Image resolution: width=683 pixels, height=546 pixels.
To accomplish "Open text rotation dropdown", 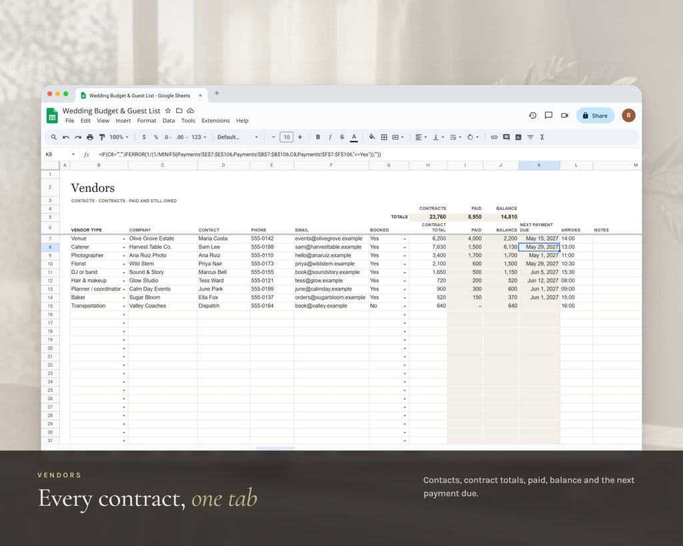I will pos(473,137).
